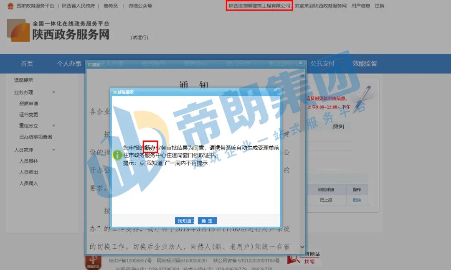Image resolution: width=451 pixels, height=270 pixels.
Task: Select 重组分立 in the sidebar
Action: pos(28,126)
